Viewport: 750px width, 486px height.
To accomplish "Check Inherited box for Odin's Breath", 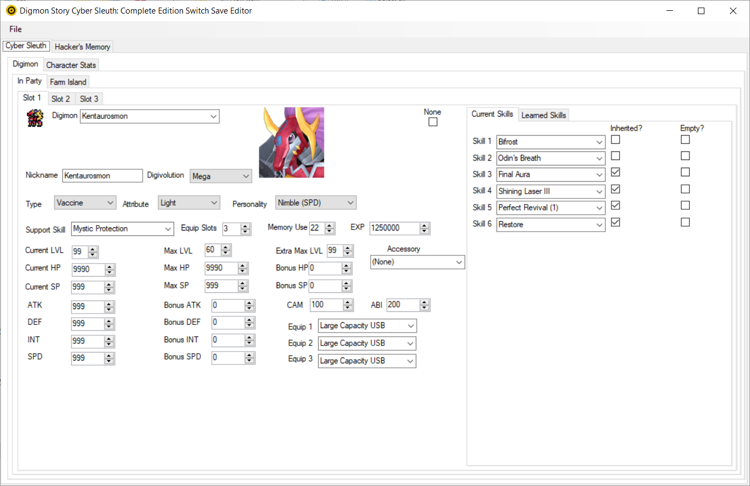I will (x=615, y=156).
